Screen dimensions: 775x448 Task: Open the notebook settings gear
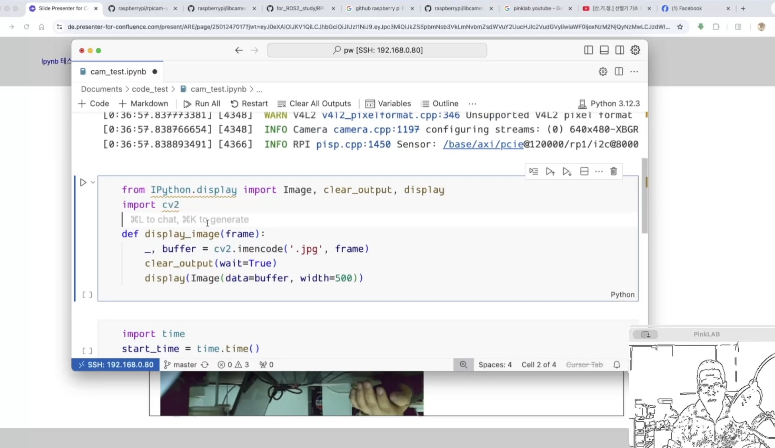[x=603, y=72]
